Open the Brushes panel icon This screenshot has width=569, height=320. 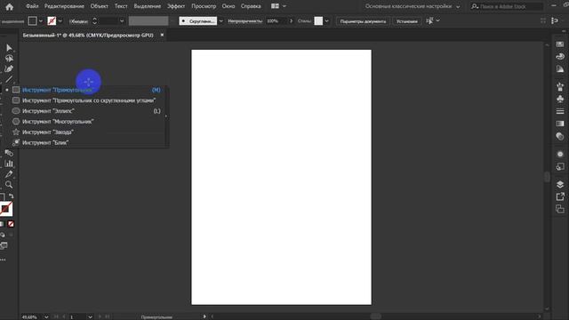[560, 86]
